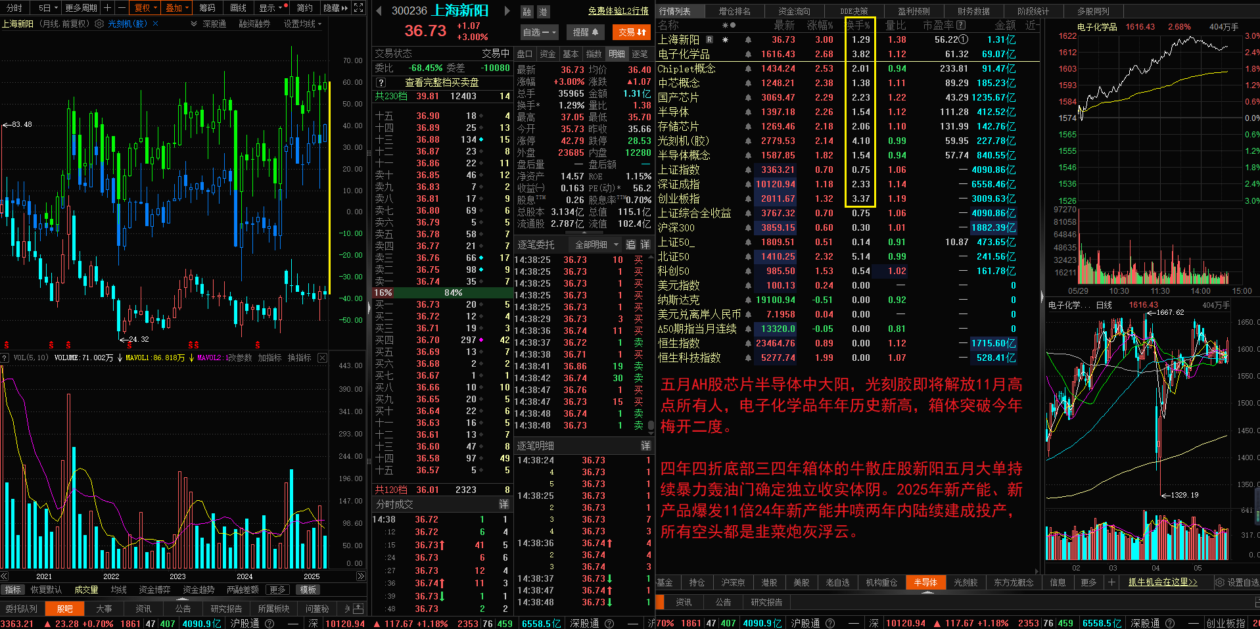Open the 增仓排名 tab

734,11
